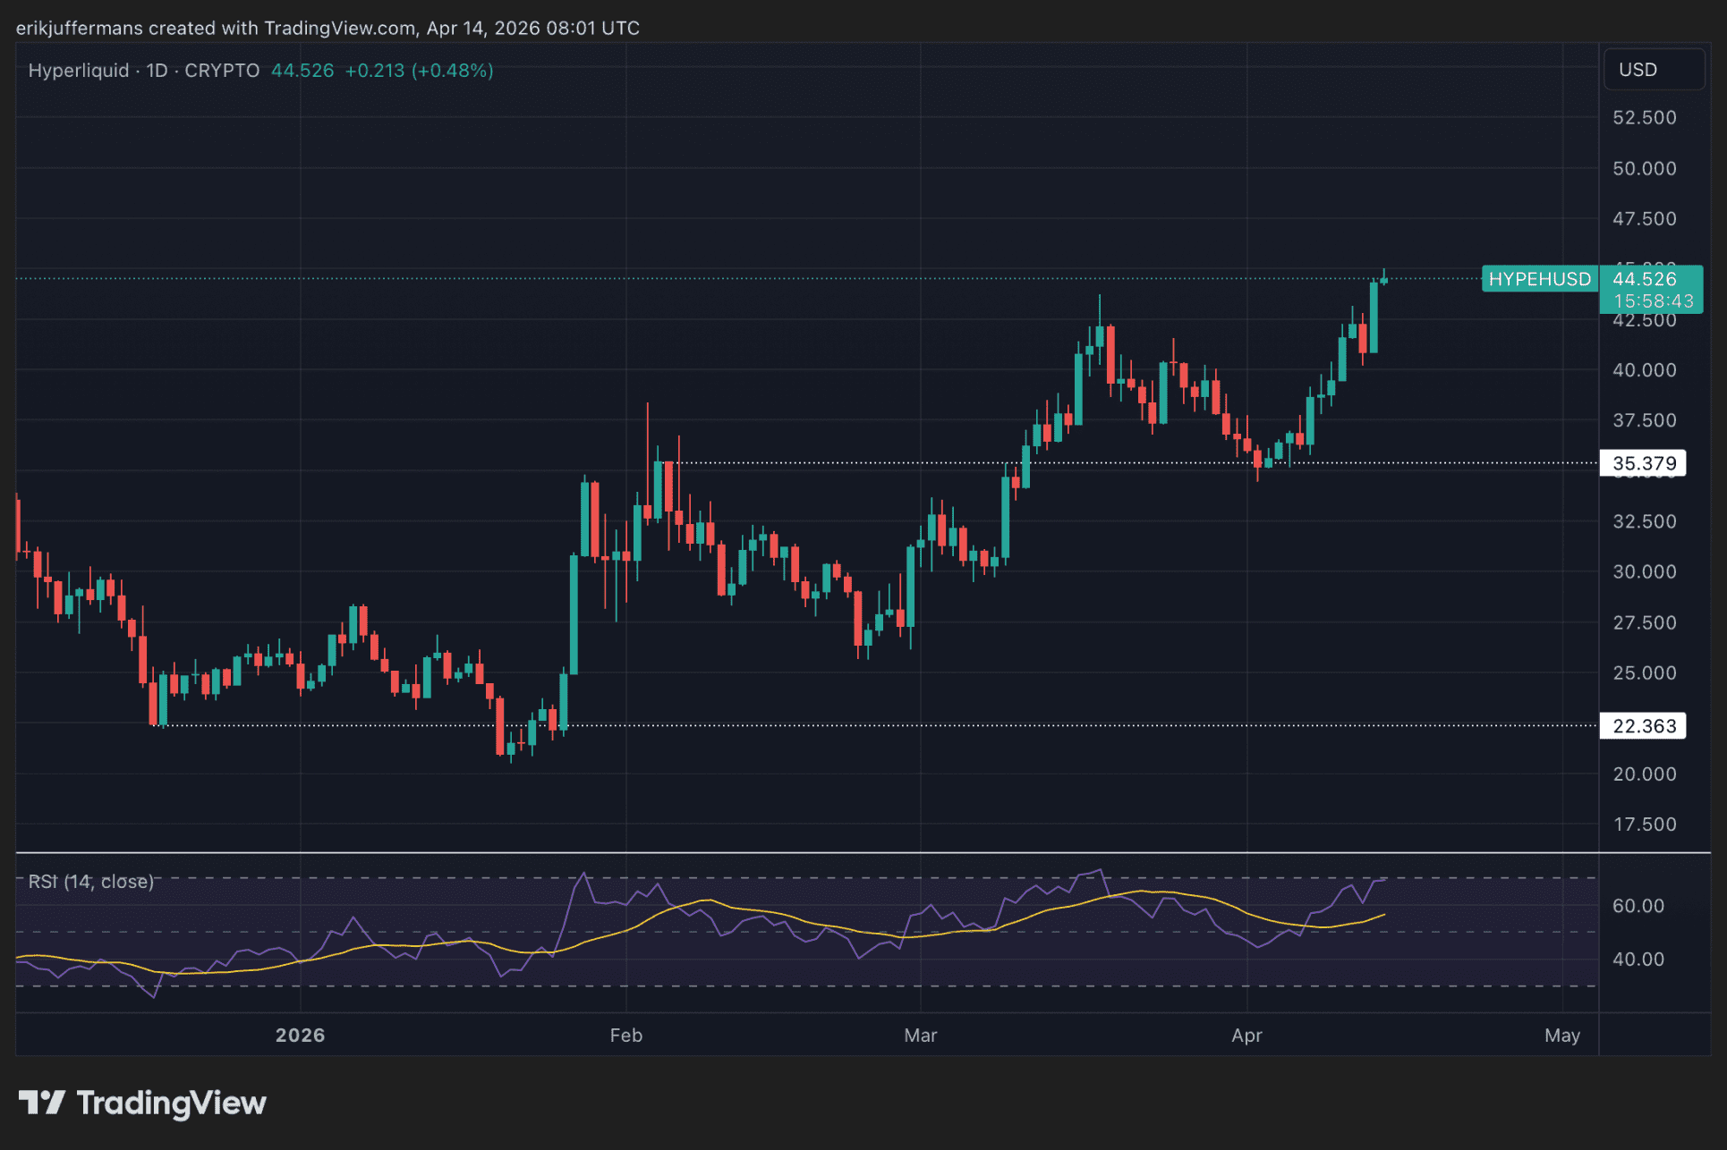
Task: Click the 17.500 price scale label
Action: click(x=1644, y=824)
